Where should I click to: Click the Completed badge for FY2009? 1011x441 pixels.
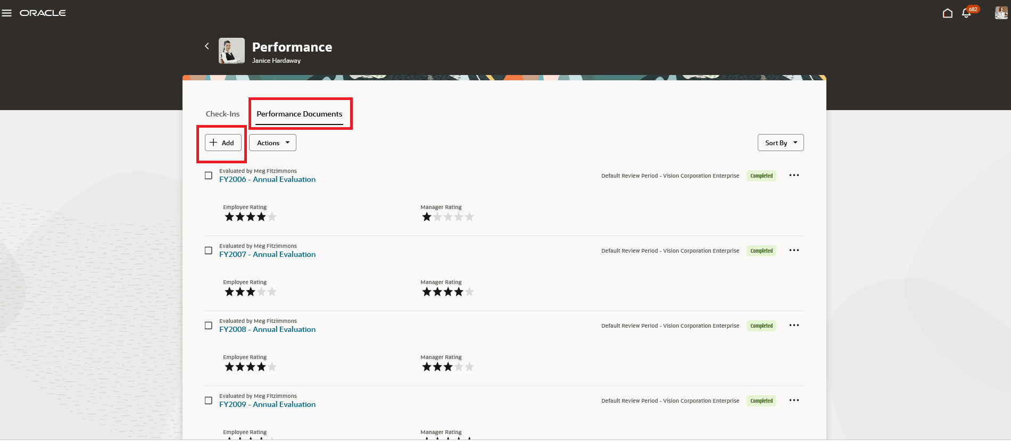tap(761, 401)
